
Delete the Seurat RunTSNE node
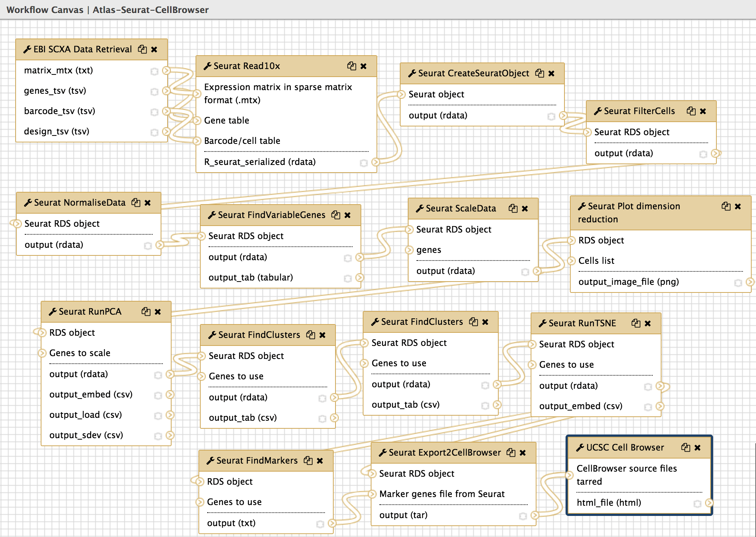point(648,323)
